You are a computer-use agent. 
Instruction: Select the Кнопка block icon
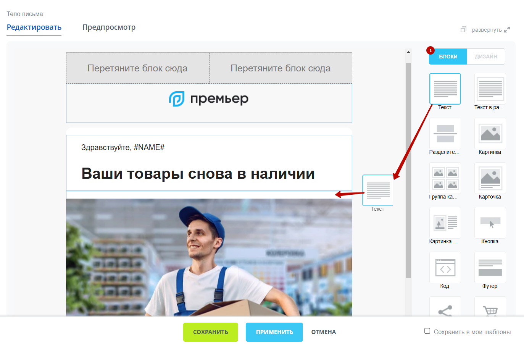(490, 223)
